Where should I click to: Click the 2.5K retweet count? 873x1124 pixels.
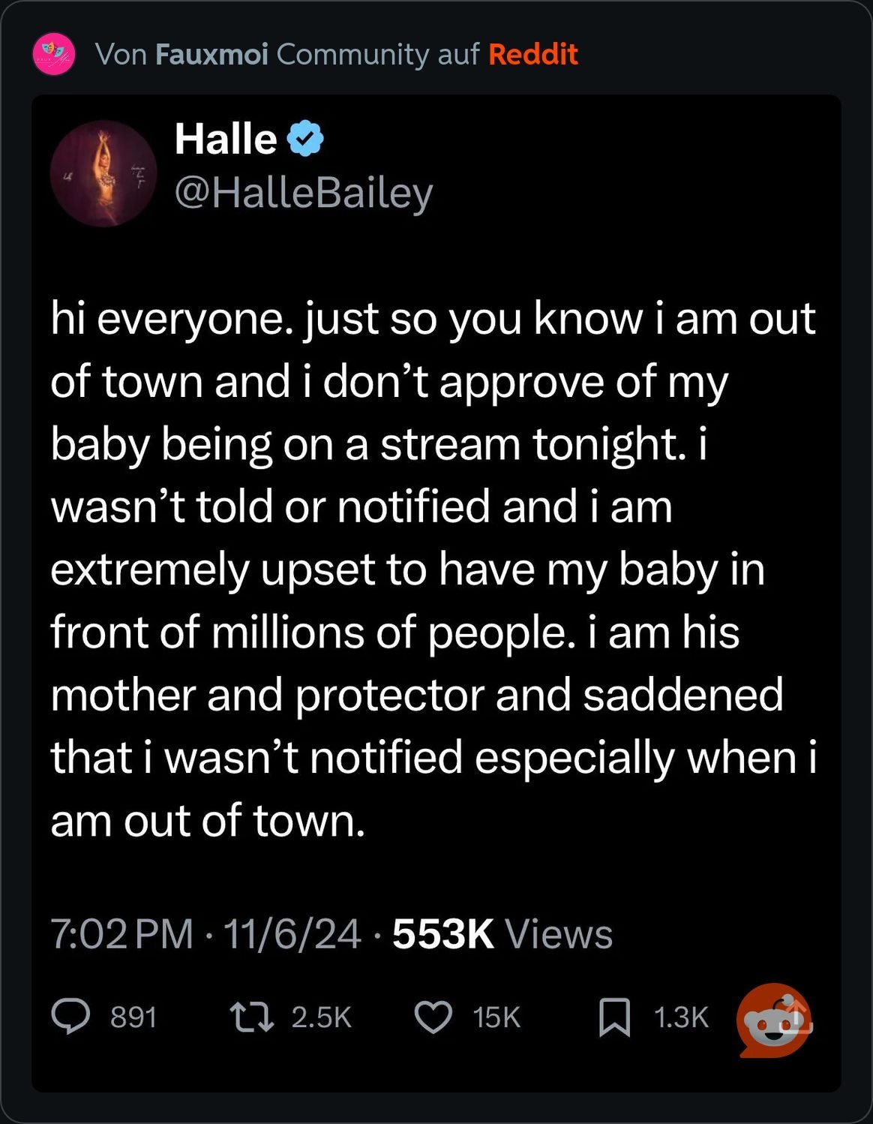tap(321, 1017)
